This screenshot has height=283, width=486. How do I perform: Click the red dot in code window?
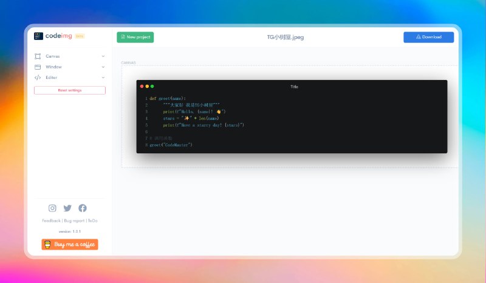142,87
